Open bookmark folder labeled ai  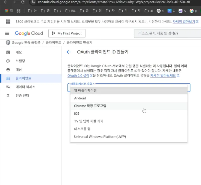coord(148,11)
